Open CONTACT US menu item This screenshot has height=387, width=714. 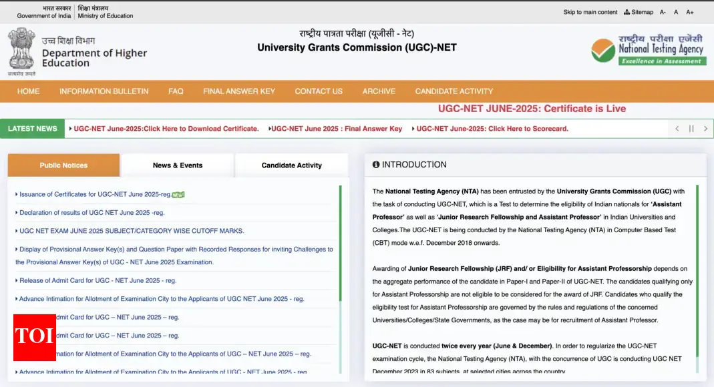pos(319,91)
